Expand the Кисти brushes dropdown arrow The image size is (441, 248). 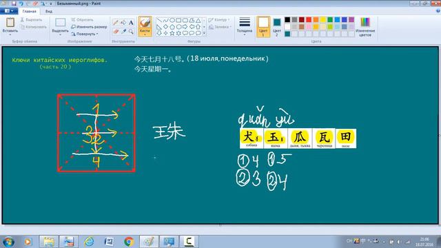pyautogui.click(x=145, y=34)
